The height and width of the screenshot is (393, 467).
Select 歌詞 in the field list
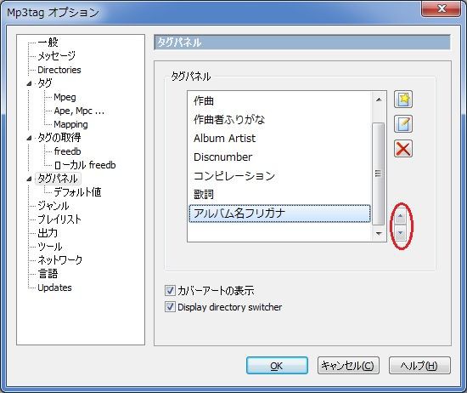279,195
